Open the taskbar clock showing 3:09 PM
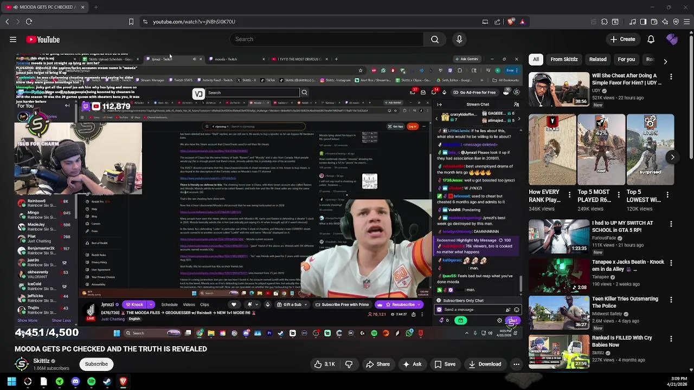 tap(678, 381)
